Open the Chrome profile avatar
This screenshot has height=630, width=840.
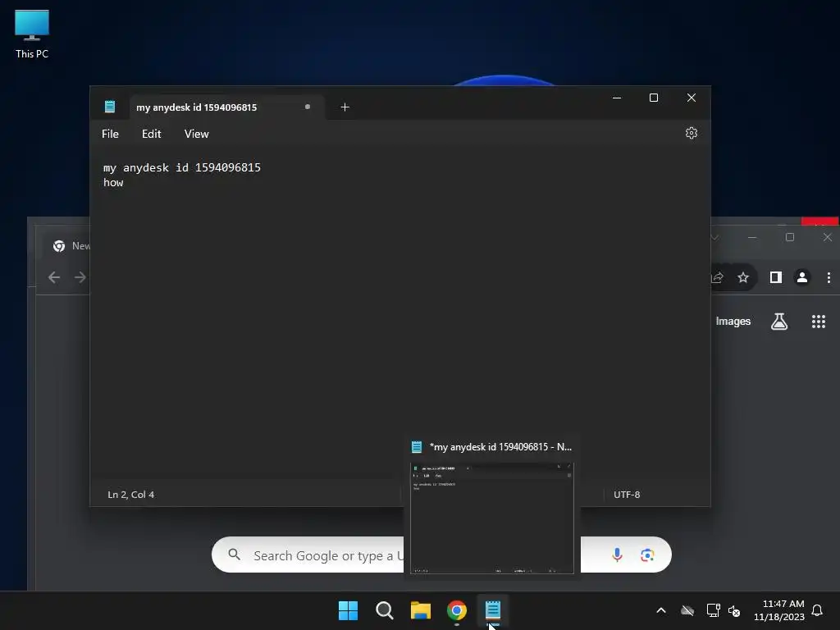(802, 277)
